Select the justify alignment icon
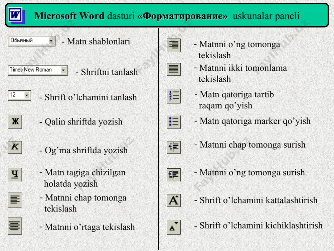The height and width of the screenshot is (251, 334). 174,69
